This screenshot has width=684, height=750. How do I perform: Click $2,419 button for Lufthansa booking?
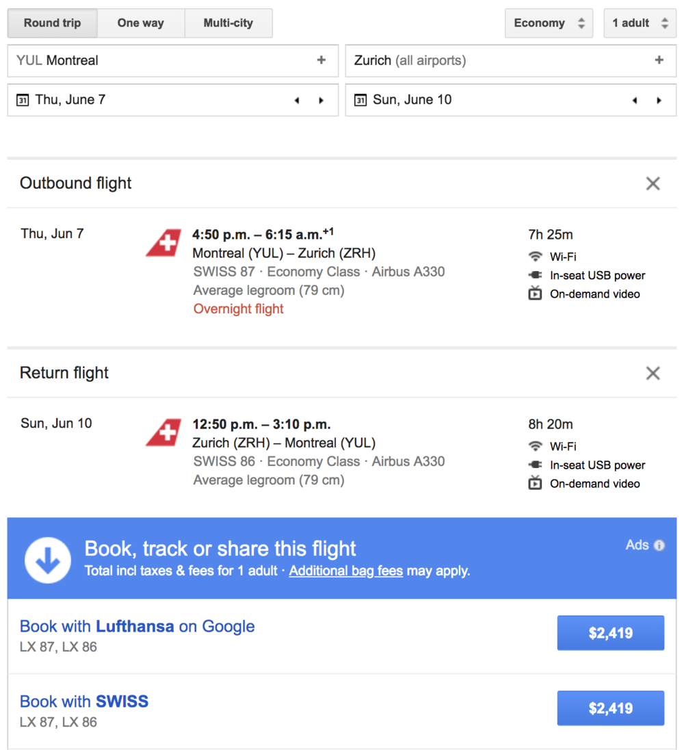coord(610,633)
